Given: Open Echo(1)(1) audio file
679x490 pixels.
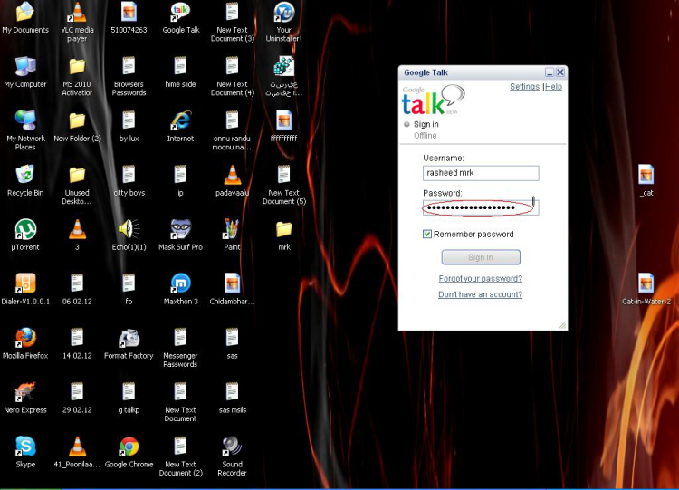Looking at the screenshot, I should click(129, 229).
